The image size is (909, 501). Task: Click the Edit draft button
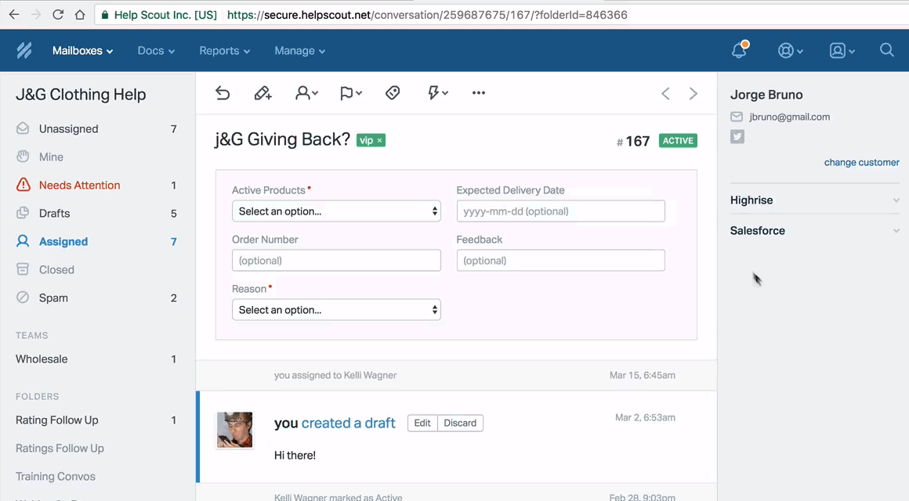(x=422, y=424)
